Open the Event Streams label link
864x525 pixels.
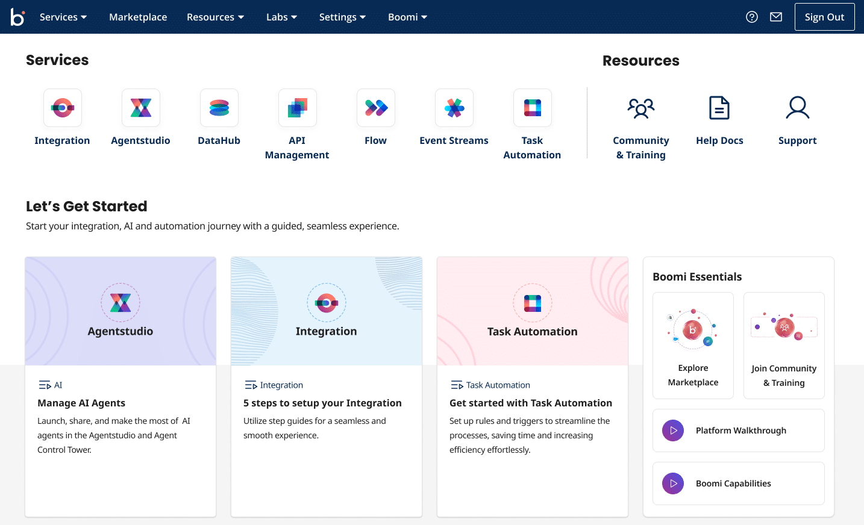[454, 140]
